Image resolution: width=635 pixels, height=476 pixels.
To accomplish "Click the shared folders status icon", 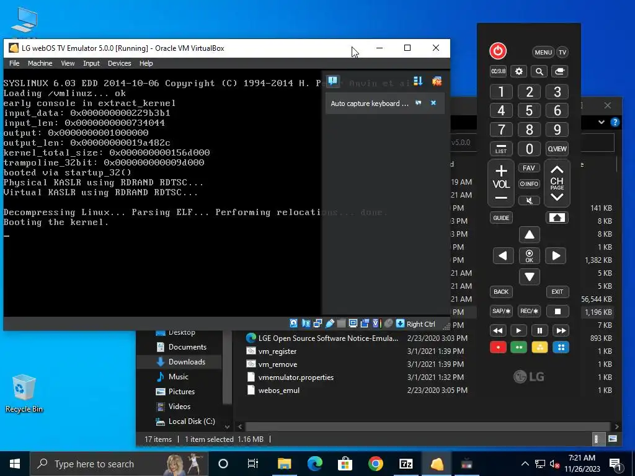I will (x=342, y=324).
